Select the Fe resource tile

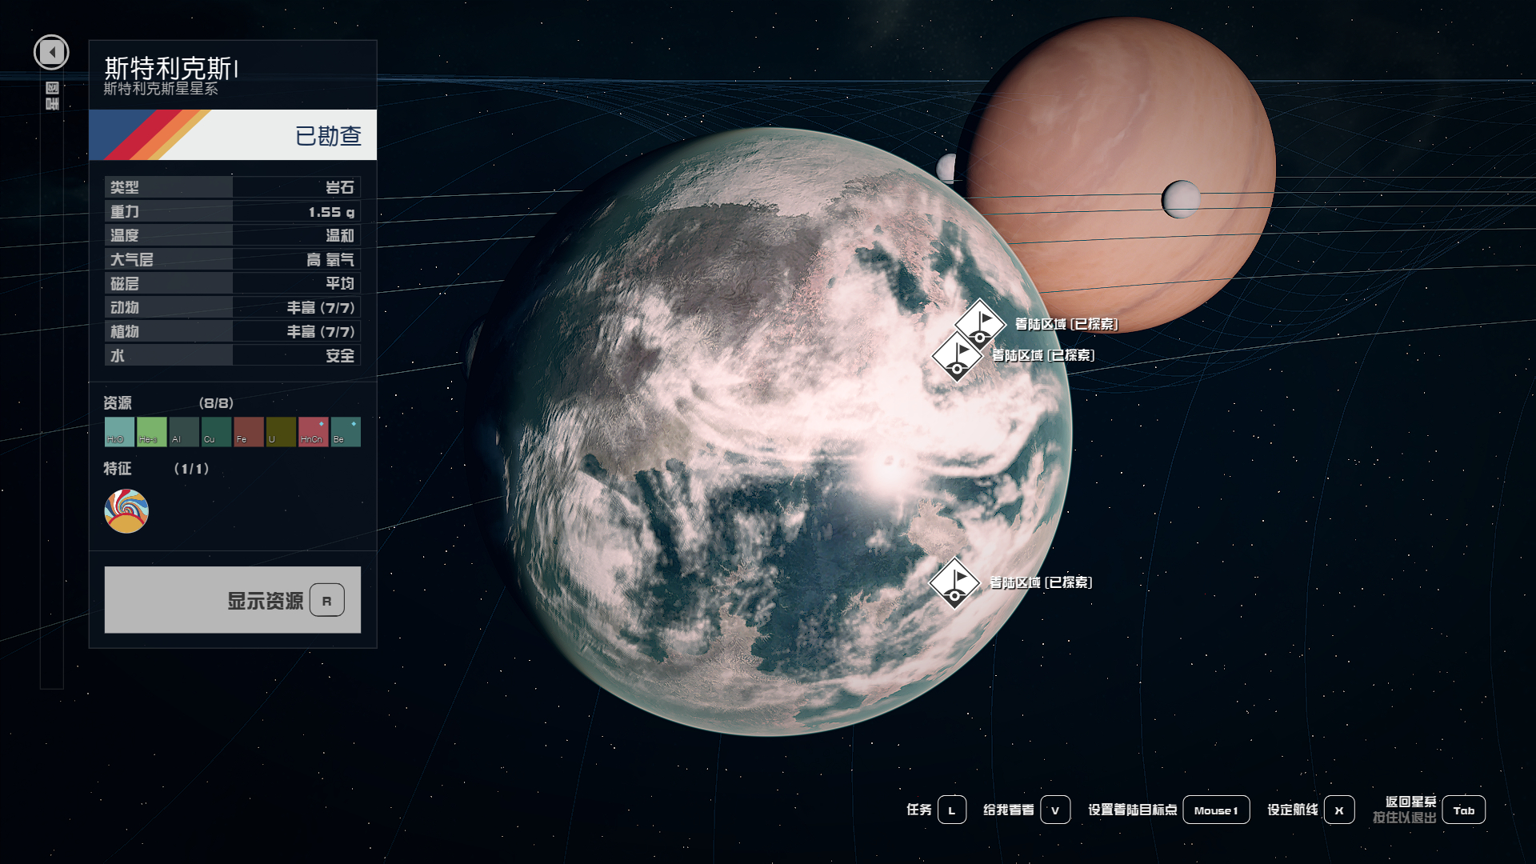(249, 432)
